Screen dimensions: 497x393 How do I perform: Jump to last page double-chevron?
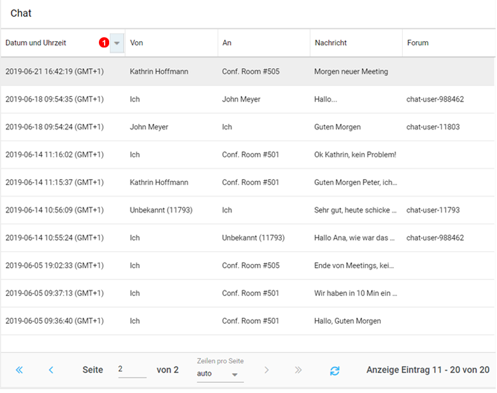(x=298, y=371)
